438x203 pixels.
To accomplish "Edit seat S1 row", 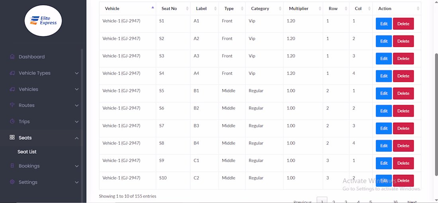I will (383, 24).
